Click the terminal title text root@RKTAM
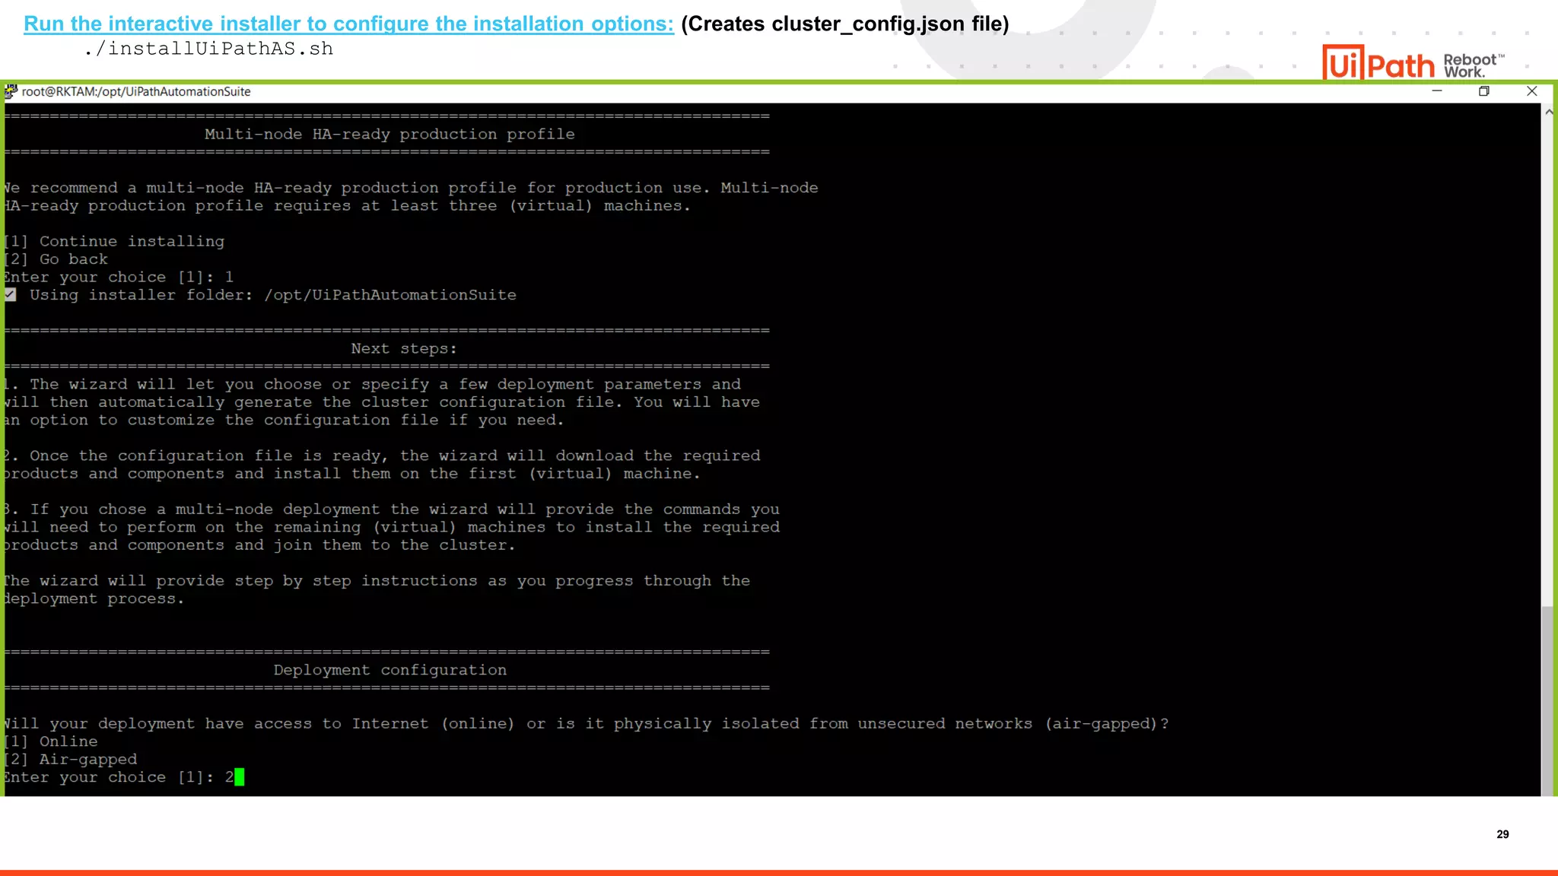This screenshot has height=876, width=1558. [x=136, y=92]
